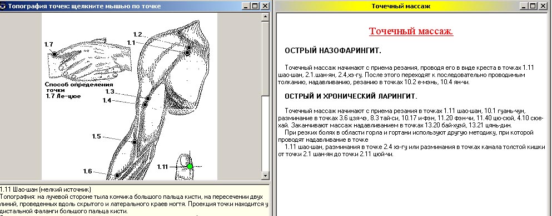Viewport: 552px width, 216px height.
Task: Click the underlined 'Точечный массаж.' heading
Action: coord(411,31)
